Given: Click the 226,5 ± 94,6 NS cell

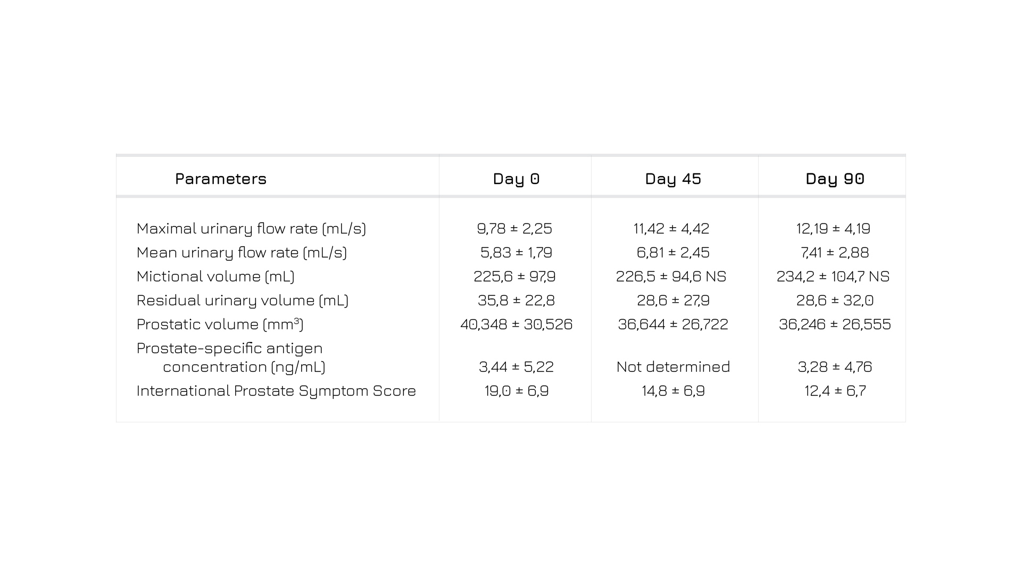Looking at the screenshot, I should pyautogui.click(x=671, y=277).
